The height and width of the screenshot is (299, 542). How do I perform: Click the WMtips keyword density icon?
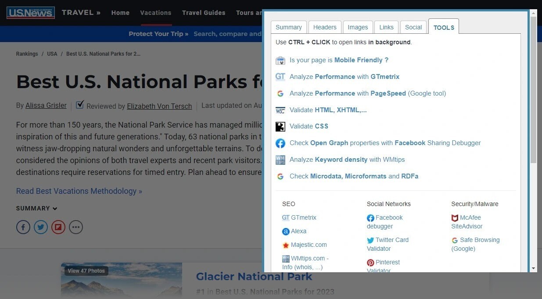point(280,160)
